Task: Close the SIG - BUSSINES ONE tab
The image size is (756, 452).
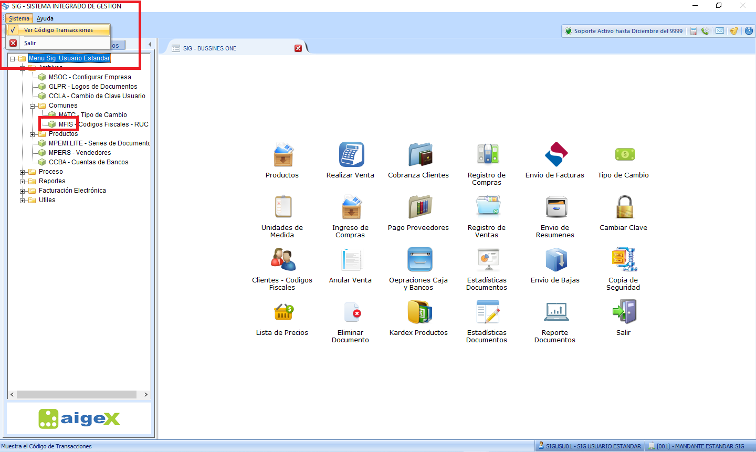Action: 298,48
